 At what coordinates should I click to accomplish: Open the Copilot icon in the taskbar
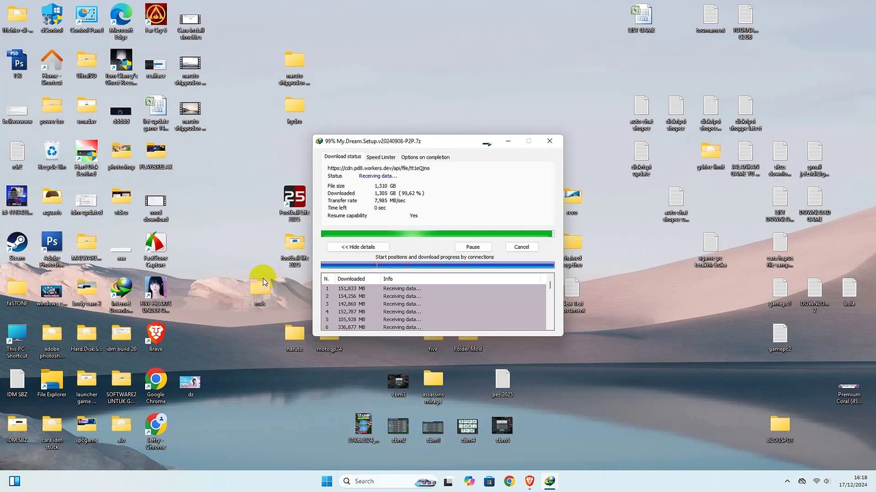(x=469, y=481)
